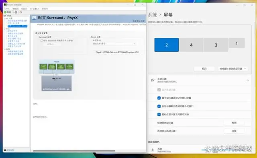
Task: Click the 标识 (Identify) button
Action: click(204, 69)
